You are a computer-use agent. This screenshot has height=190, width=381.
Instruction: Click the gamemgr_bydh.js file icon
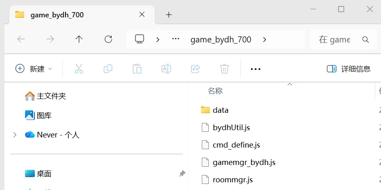(205, 162)
